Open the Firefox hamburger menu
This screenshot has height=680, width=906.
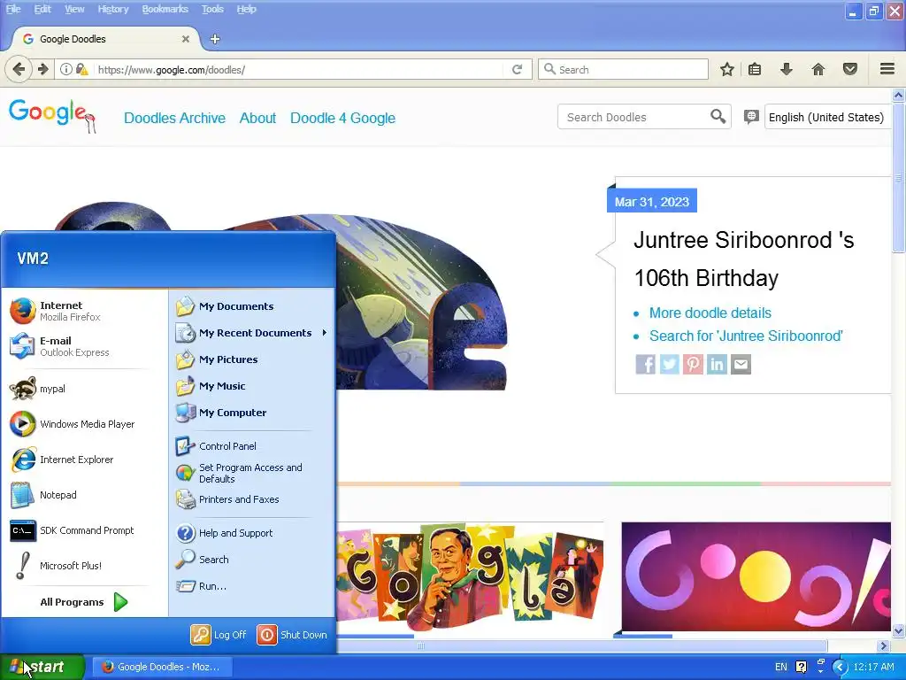pyautogui.click(x=887, y=69)
